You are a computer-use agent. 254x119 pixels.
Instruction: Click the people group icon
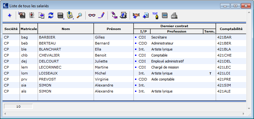pyautogui.click(x=32, y=15)
